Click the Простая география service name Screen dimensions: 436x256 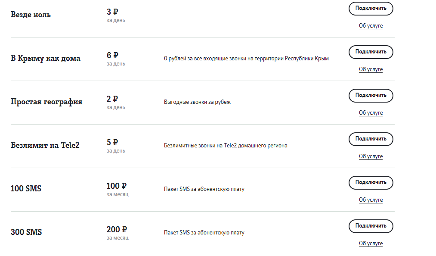click(46, 102)
